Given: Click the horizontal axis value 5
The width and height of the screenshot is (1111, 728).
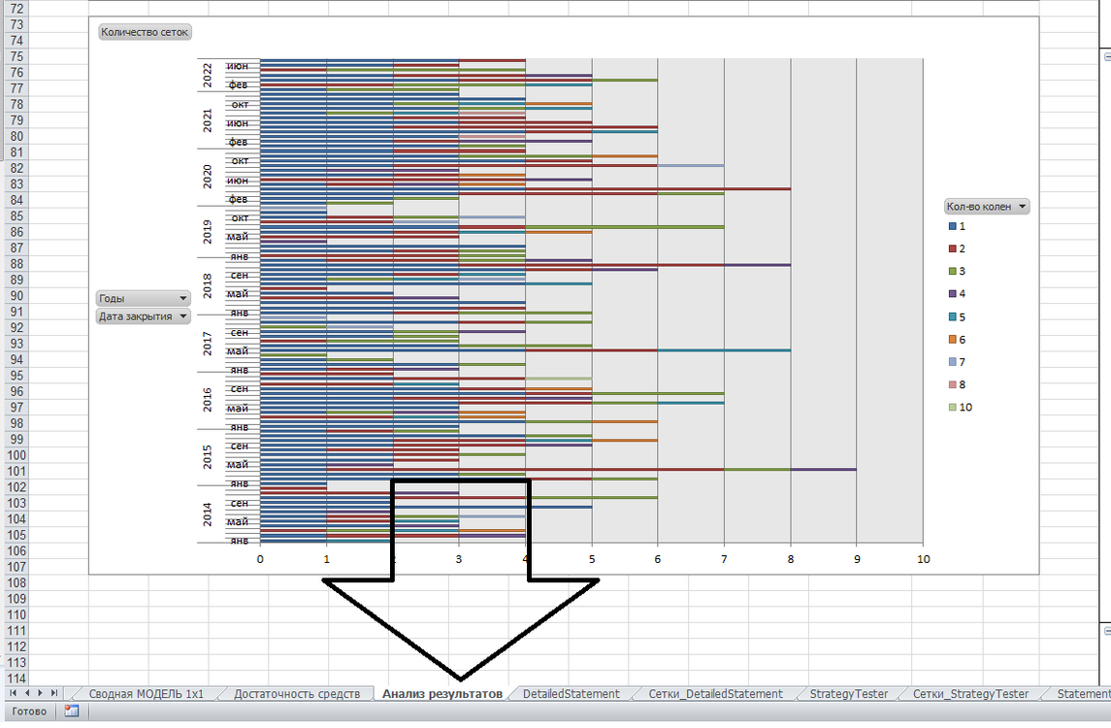Looking at the screenshot, I should [x=592, y=559].
